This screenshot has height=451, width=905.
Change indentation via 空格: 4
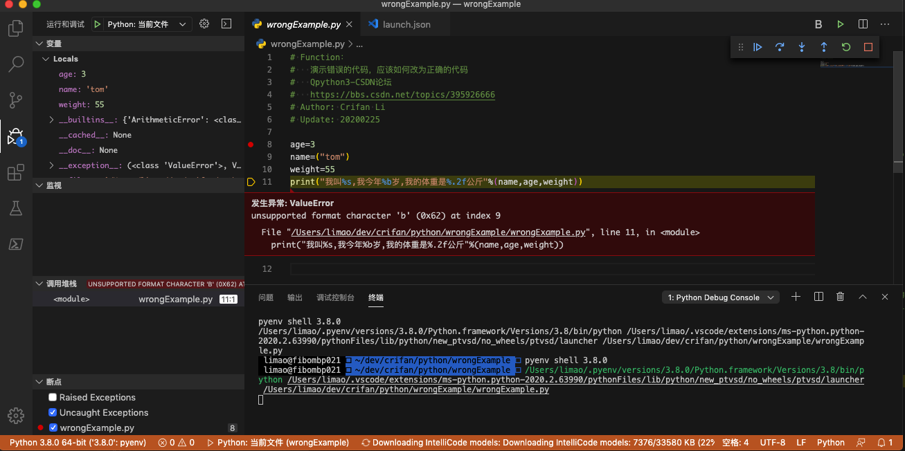click(735, 443)
